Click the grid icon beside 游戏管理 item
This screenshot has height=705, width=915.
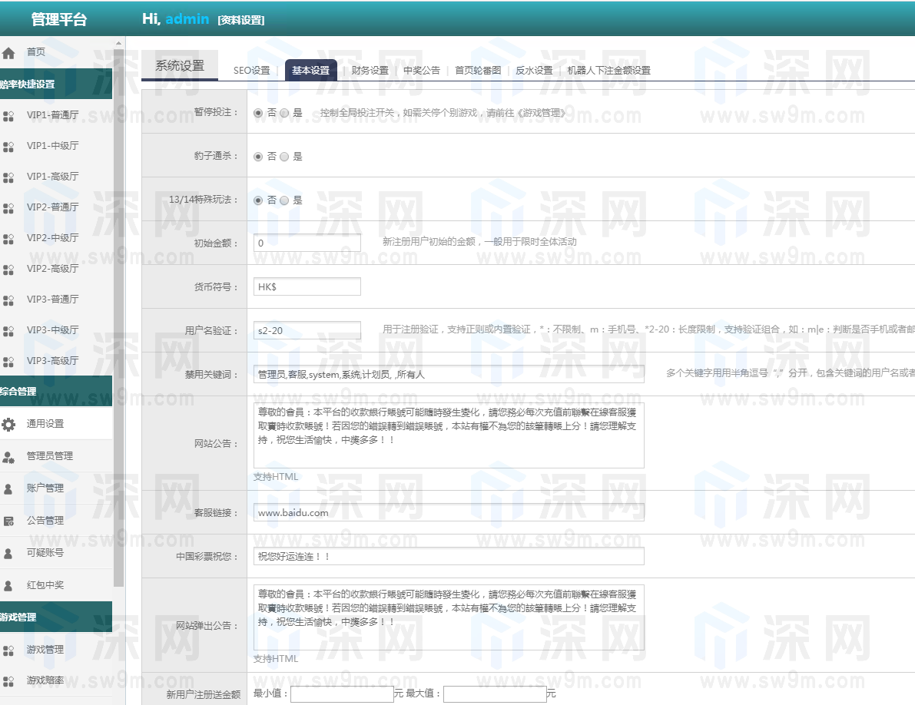click(x=8, y=650)
